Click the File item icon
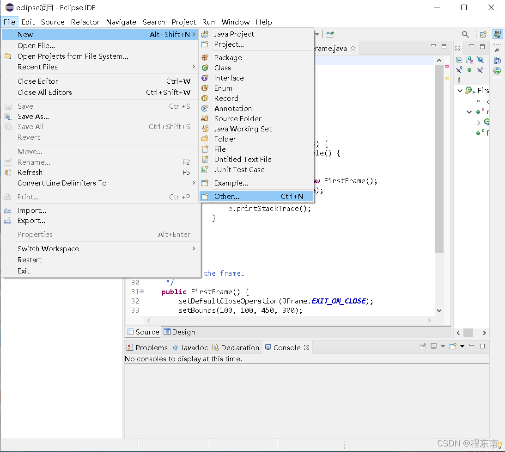Screen dimensions: 505x452 point(205,149)
